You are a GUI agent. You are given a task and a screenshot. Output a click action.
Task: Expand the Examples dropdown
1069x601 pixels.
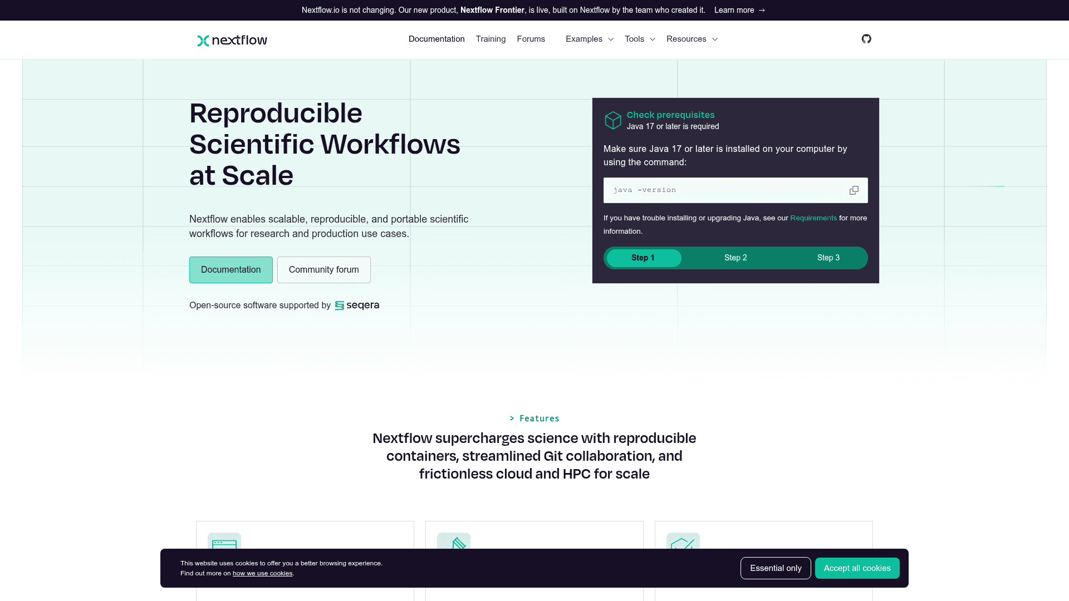[589, 39]
